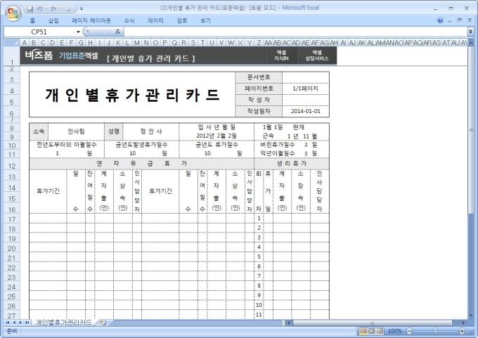Click the Save icon in quick access toolbar
Image resolution: width=478 pixels, height=338 pixels.
tap(30, 8)
